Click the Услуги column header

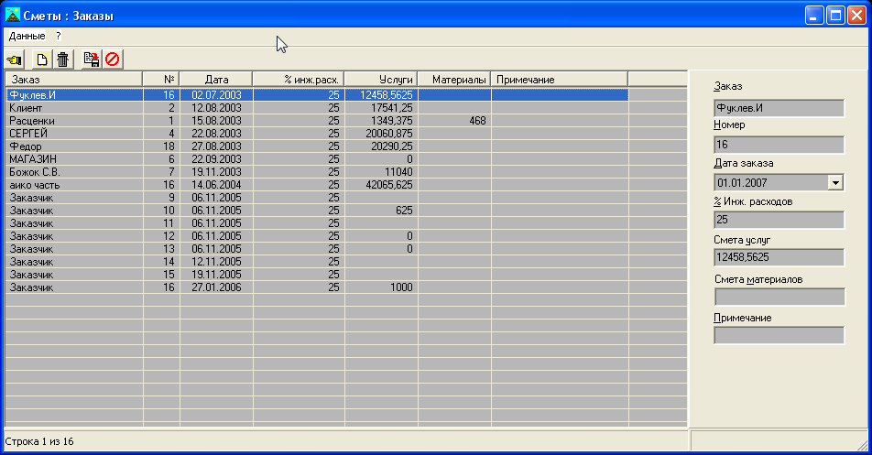click(x=381, y=80)
